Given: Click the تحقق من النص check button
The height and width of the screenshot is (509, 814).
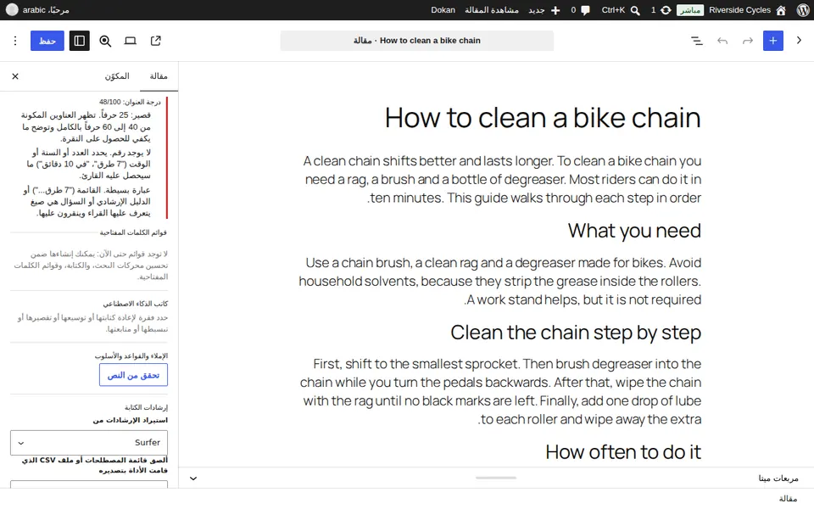Looking at the screenshot, I should (x=133, y=375).
